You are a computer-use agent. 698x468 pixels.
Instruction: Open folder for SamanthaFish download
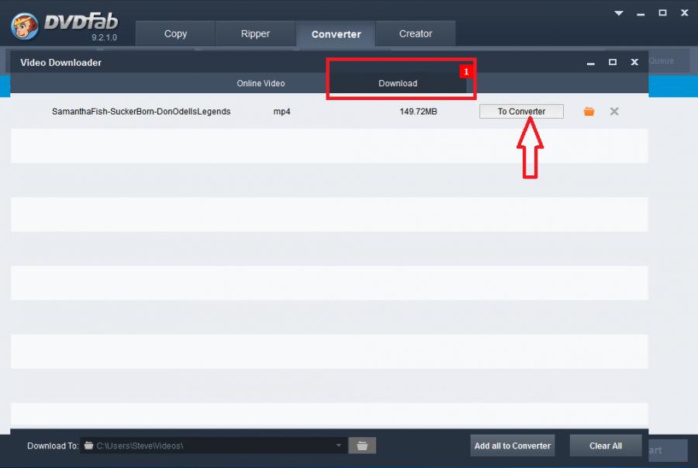point(589,111)
